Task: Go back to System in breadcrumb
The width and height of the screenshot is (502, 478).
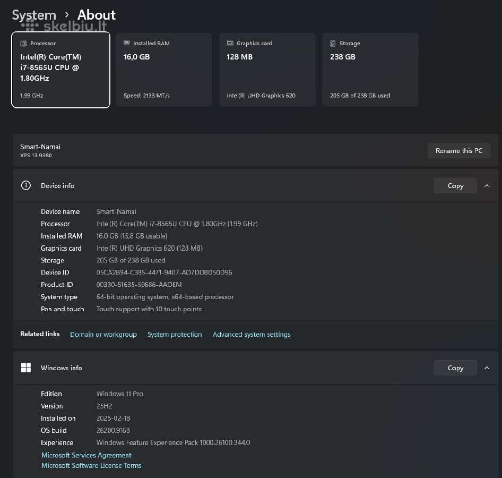Action: tap(34, 15)
